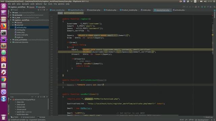Open the Terminal dock icon
Screen dimensions: 216x121
4,33
